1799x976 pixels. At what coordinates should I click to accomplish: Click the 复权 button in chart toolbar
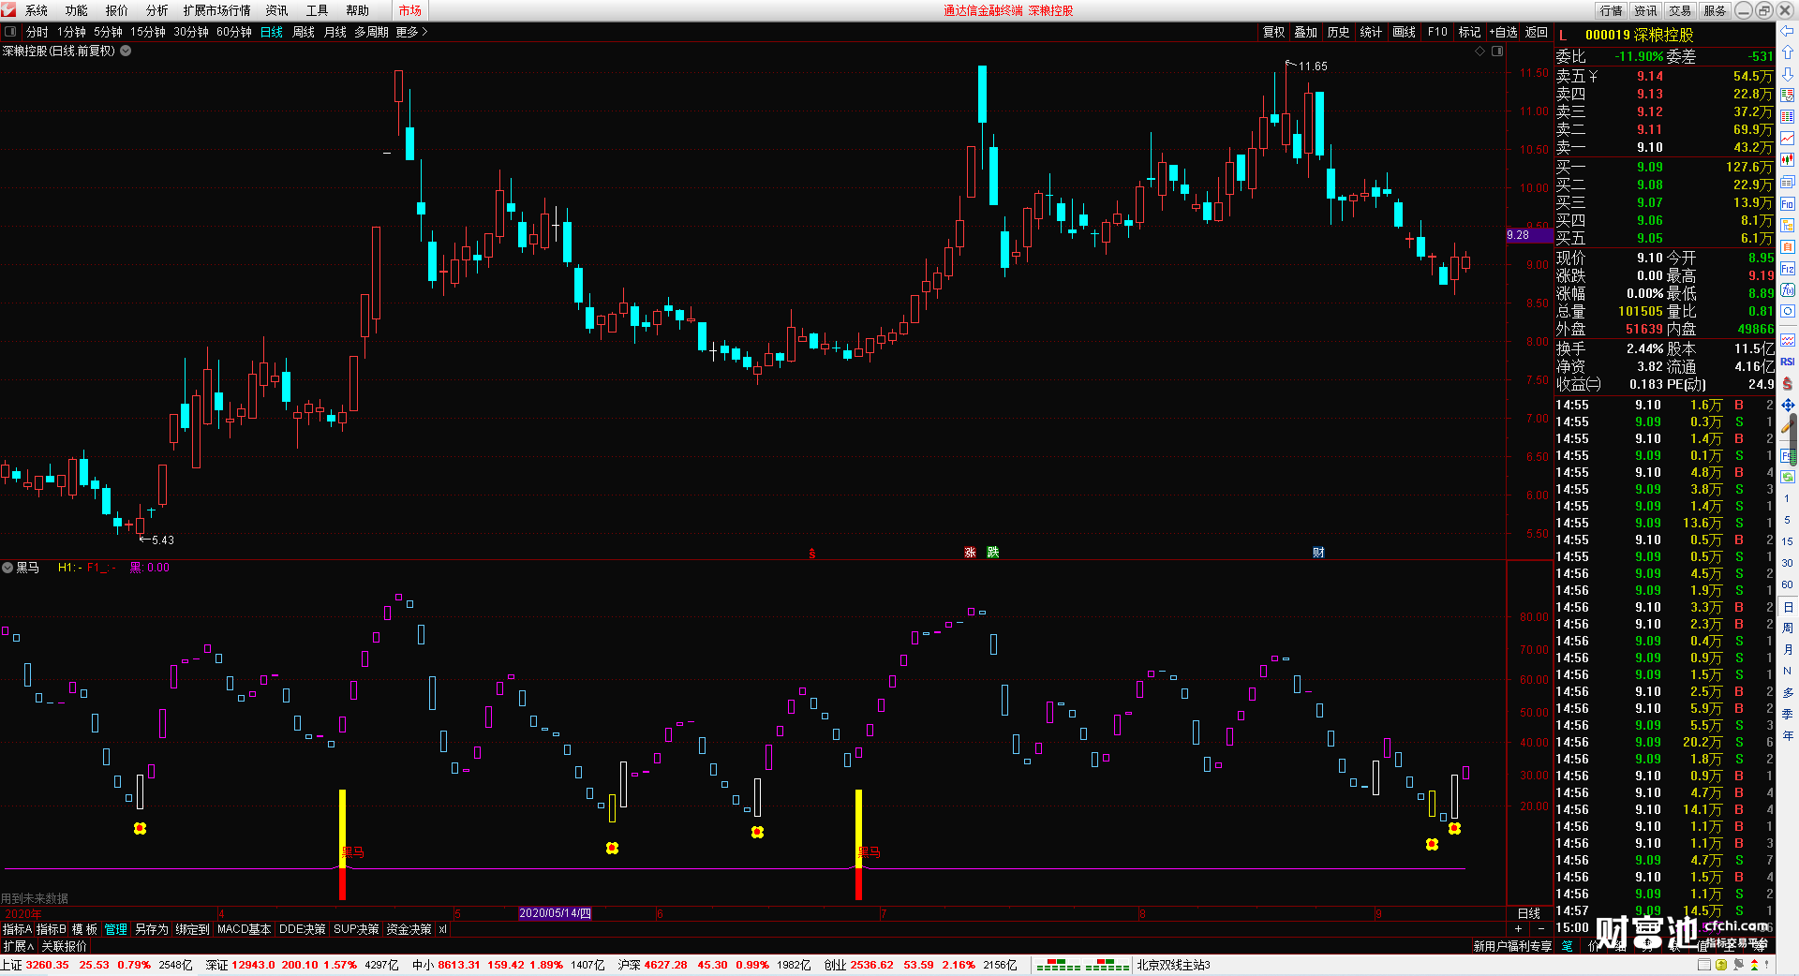(1274, 32)
